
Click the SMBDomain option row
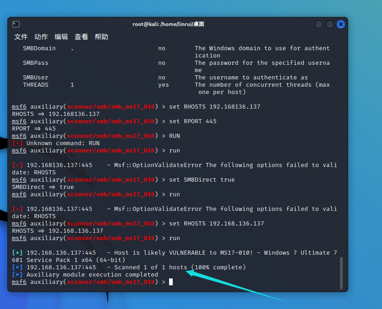[x=176, y=52]
